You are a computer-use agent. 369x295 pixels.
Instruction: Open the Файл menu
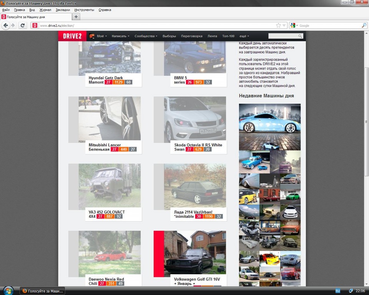[x=6, y=10]
